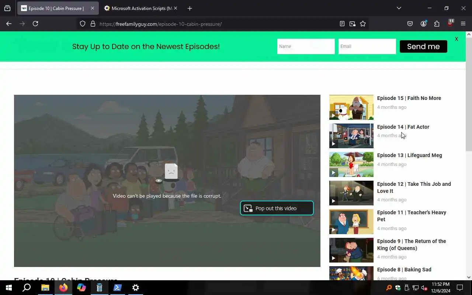The width and height of the screenshot is (472, 295).
Task: List all tabs dropdown arrow
Action: (x=399, y=8)
